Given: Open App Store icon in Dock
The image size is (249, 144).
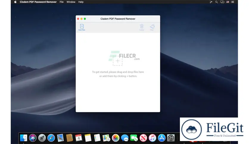Looking at the screenshot, I should pyautogui.click(x=161, y=138).
